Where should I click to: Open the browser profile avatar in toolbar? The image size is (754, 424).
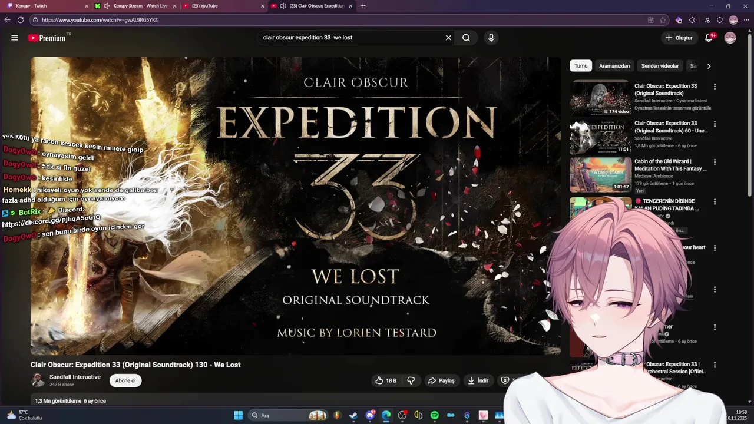733,20
